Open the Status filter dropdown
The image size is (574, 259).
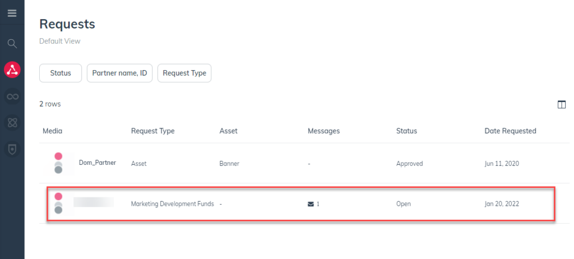click(x=61, y=73)
